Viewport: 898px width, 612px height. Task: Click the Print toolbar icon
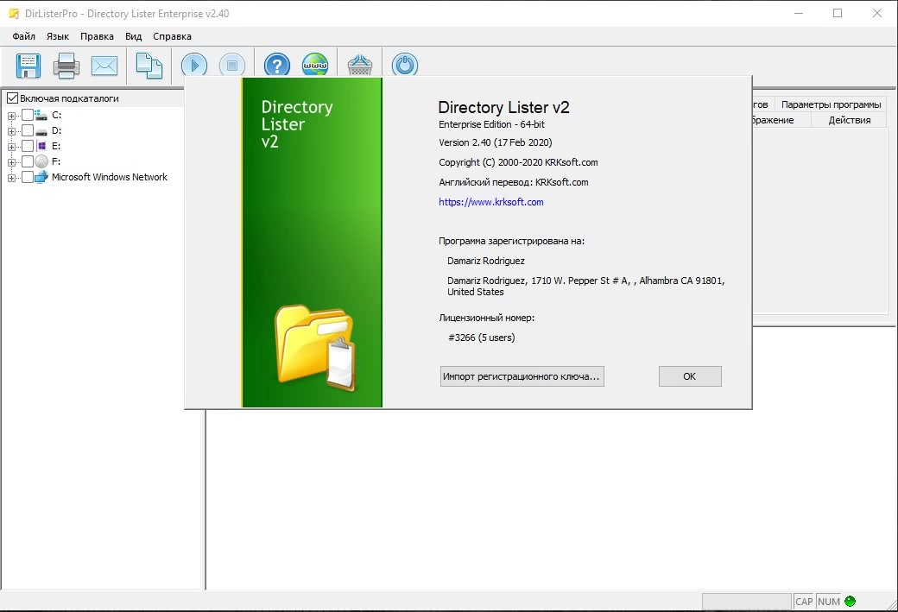[66, 66]
